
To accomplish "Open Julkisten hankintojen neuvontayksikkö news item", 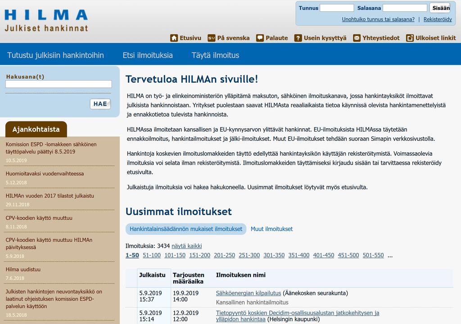I will pyautogui.click(x=54, y=299).
